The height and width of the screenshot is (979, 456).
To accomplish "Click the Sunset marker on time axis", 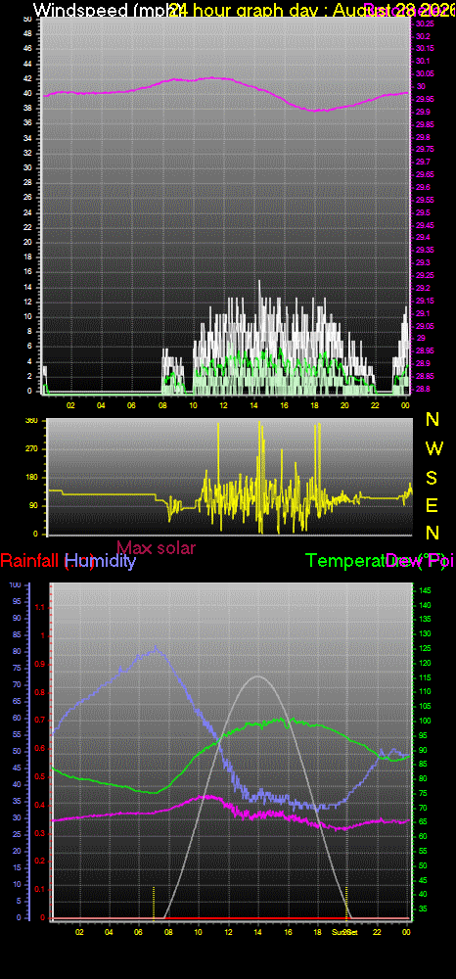I will [344, 932].
